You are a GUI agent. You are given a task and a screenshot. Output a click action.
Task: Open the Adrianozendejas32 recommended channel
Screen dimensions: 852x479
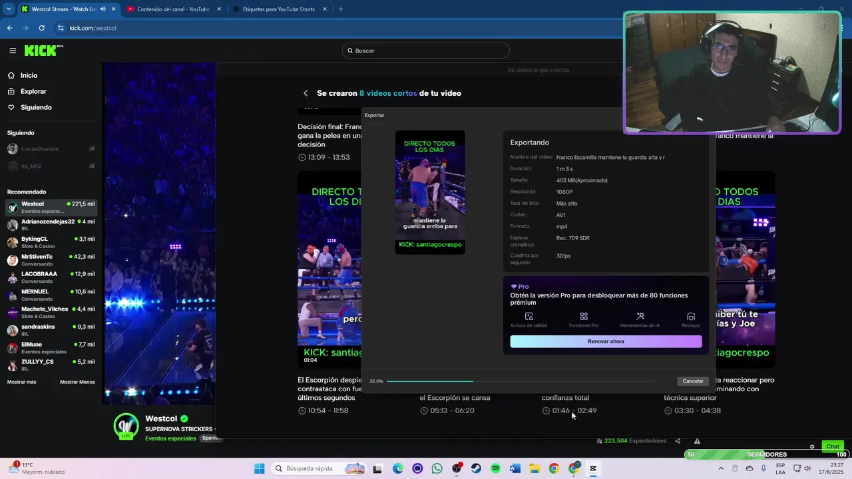[51, 225]
